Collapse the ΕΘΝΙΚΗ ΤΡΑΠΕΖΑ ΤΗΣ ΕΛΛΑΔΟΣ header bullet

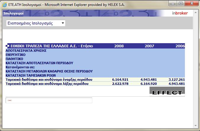pos(7,46)
